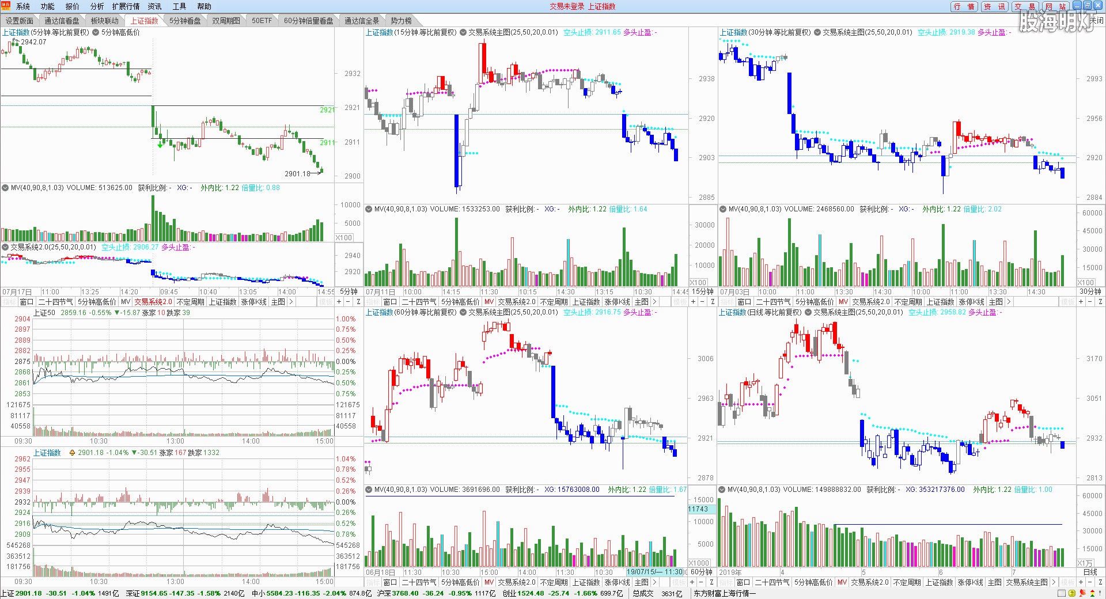The image size is (1106, 599).
Task: Switch to the 双周期图 tab
Action: coord(226,21)
